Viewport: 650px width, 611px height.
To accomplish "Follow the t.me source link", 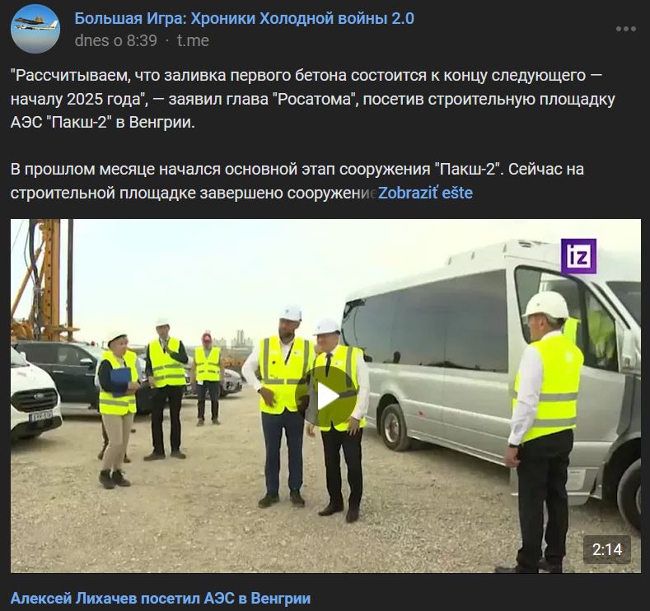I will [193, 40].
